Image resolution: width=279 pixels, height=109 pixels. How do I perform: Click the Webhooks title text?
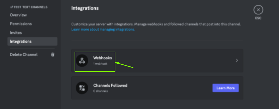pyautogui.click(x=102, y=58)
